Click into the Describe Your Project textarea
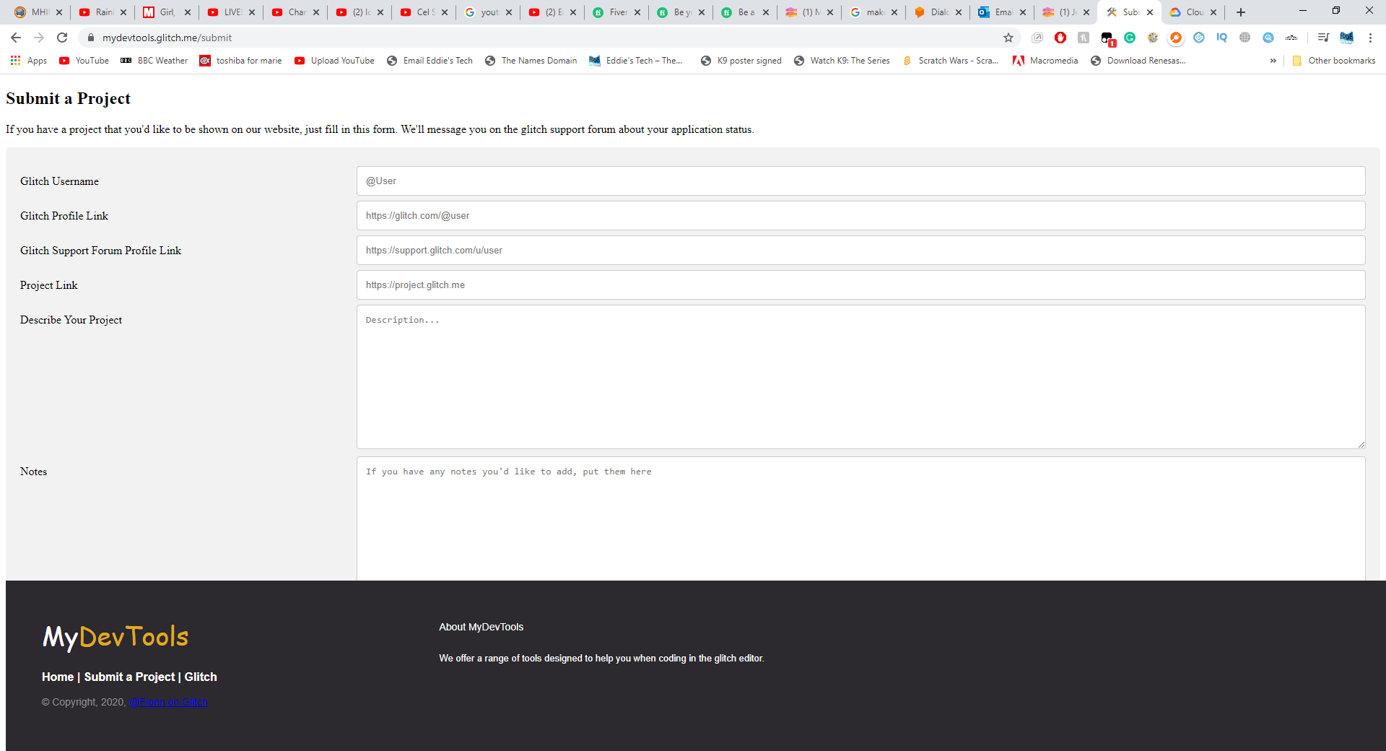The height and width of the screenshot is (751, 1386). tap(860, 377)
